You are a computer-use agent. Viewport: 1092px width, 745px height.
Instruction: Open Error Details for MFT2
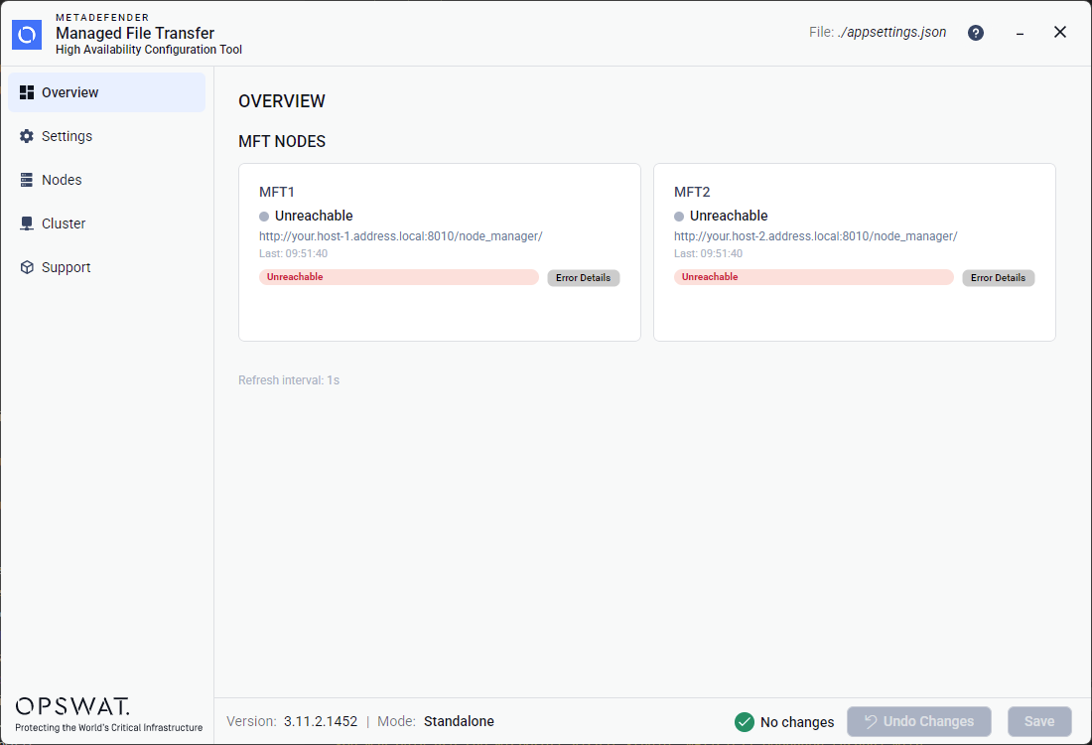pos(998,277)
